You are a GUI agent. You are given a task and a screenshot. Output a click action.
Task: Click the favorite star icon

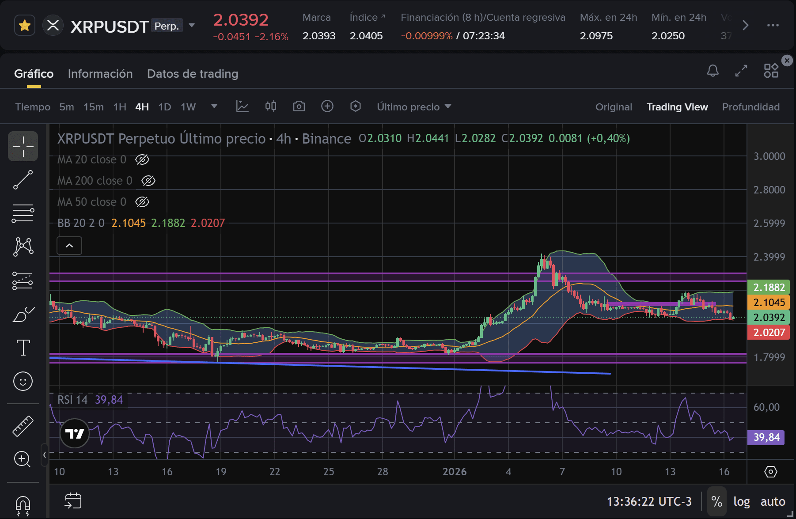point(25,26)
